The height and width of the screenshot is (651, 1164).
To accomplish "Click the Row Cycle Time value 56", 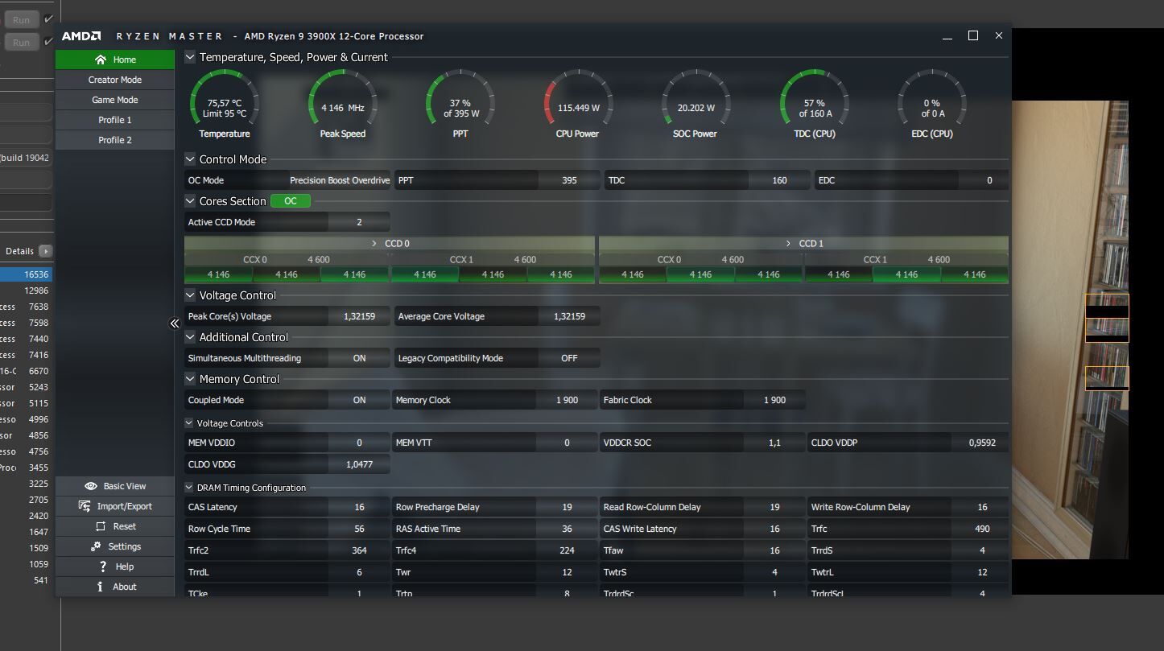I will pos(359,529).
